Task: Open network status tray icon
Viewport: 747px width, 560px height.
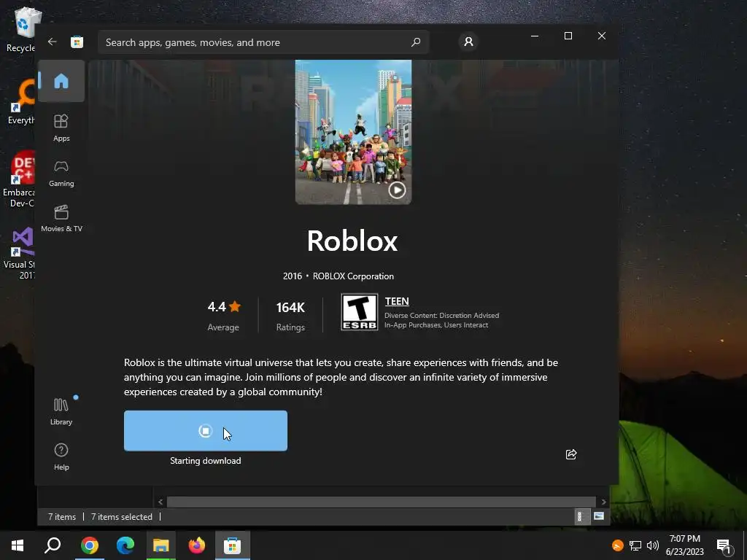Action: [635, 545]
